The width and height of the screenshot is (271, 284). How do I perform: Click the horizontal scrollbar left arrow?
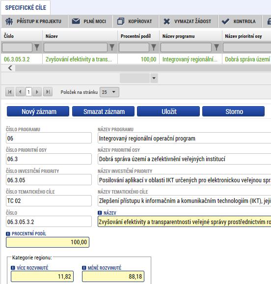(x=10, y=68)
